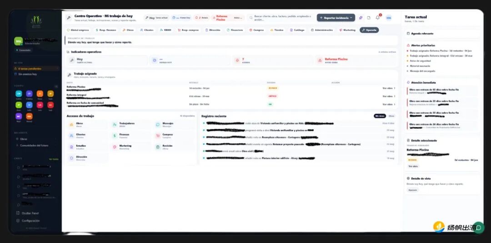Click the 7 Avisos indicator card
The image size is (491, 243).
point(272,60)
